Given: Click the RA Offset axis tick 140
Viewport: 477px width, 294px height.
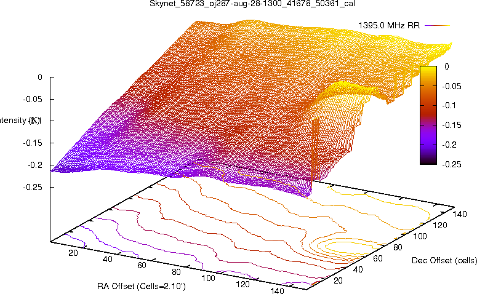Looking at the screenshot, I should point(277,291).
